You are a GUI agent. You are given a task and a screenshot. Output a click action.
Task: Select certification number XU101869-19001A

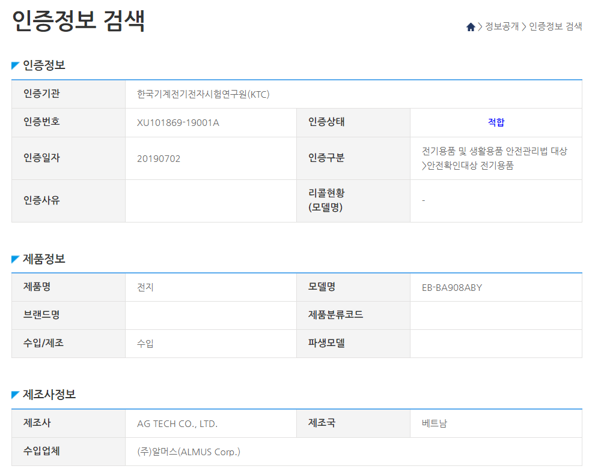[178, 123]
